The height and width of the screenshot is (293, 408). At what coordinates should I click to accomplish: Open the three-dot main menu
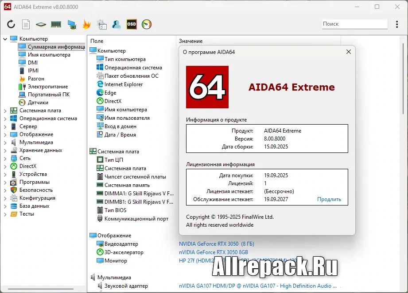point(397,24)
